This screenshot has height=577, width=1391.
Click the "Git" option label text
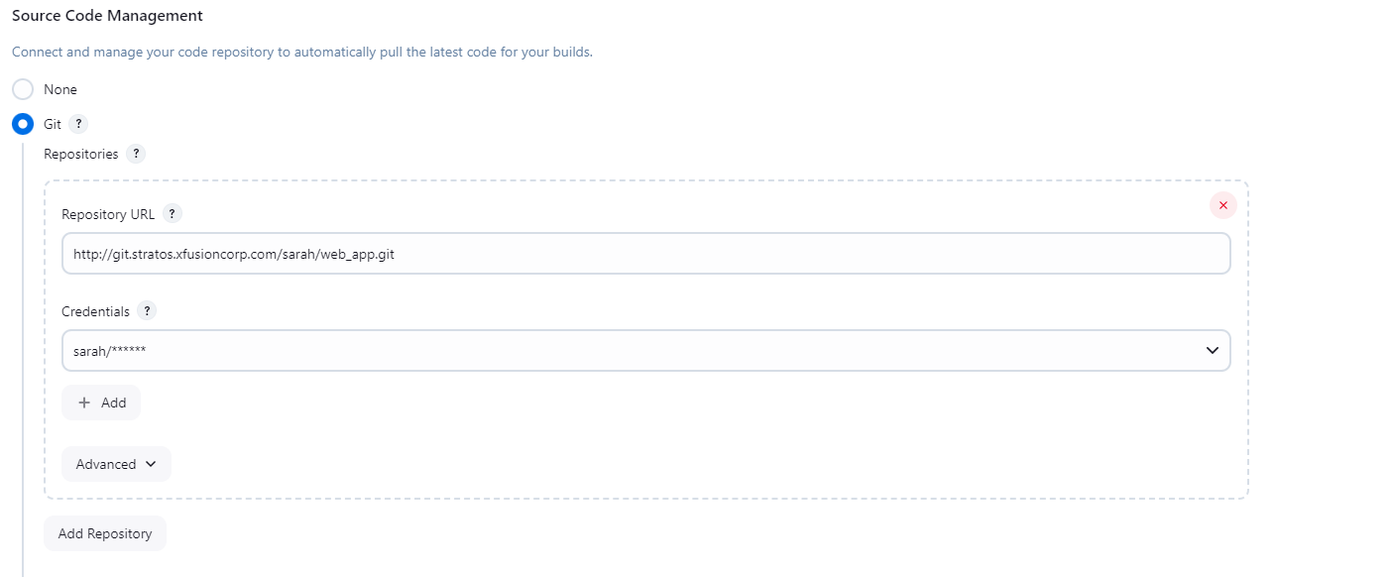(53, 124)
